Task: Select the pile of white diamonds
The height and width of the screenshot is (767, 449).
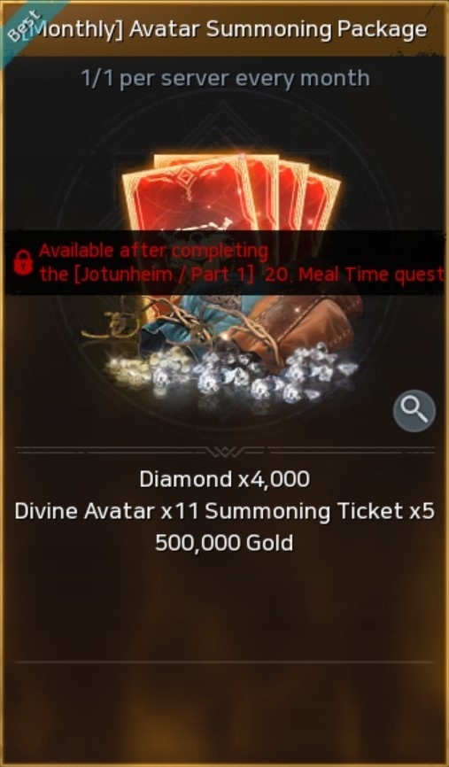Action: point(254,373)
